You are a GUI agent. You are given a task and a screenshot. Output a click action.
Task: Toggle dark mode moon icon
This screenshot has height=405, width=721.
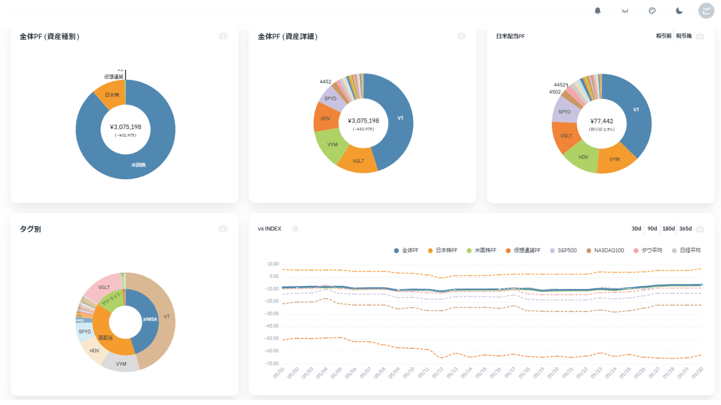pos(679,11)
